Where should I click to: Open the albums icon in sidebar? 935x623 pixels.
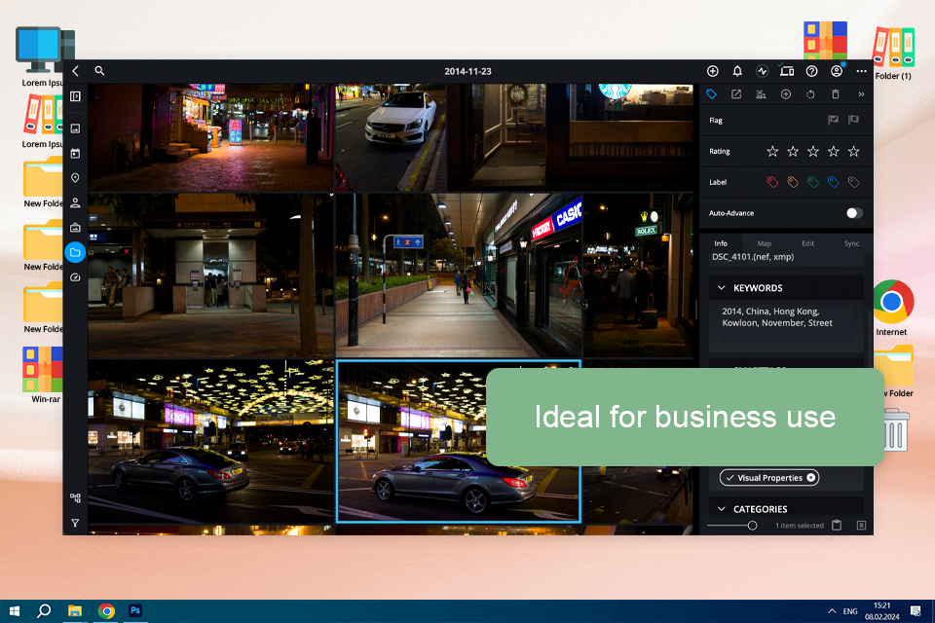(75, 227)
